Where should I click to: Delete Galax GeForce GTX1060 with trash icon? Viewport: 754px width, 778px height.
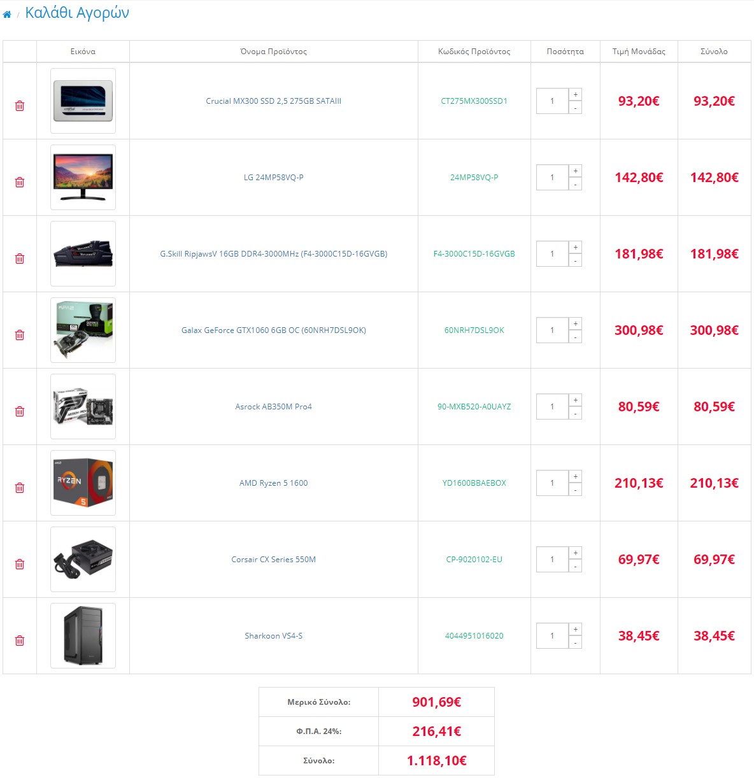pos(20,335)
